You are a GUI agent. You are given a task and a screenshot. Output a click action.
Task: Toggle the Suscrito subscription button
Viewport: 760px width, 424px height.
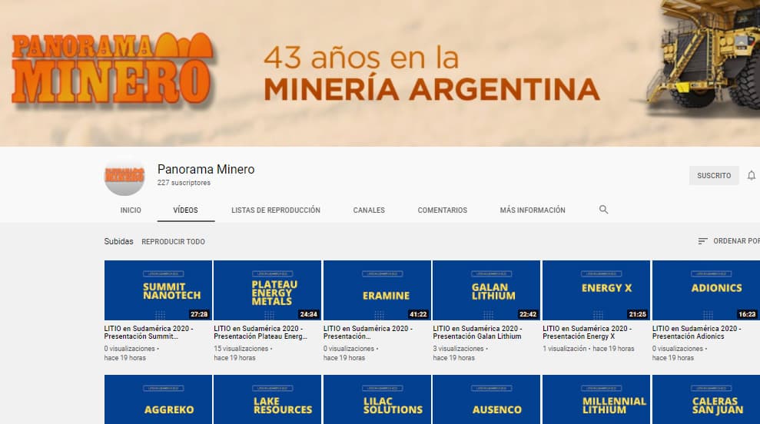tap(713, 176)
